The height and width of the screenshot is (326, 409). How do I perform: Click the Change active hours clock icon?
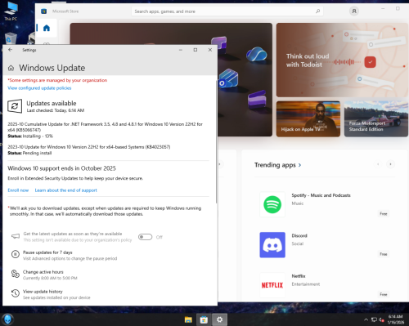(x=16, y=274)
